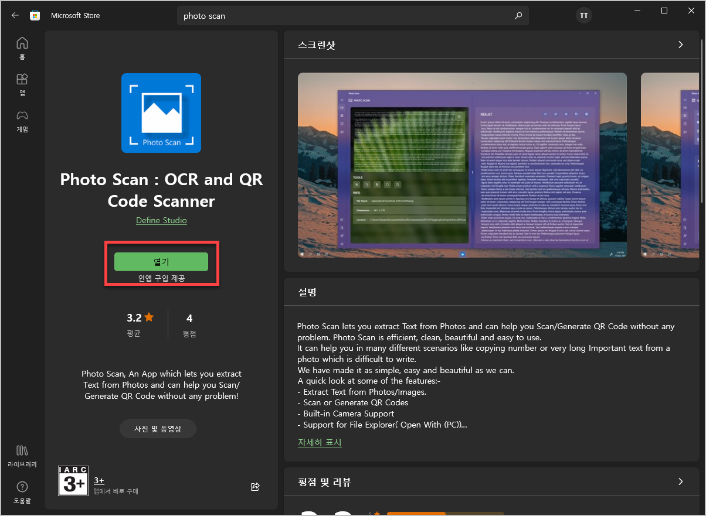Open the Define Studio publisher link
The height and width of the screenshot is (516, 706).
click(x=161, y=220)
